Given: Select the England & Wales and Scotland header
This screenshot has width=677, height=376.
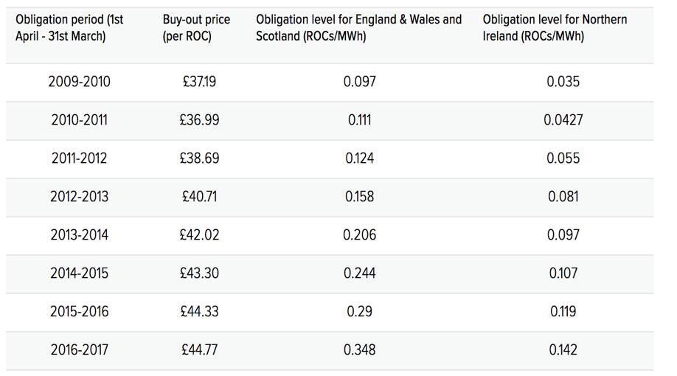Looking at the screenshot, I should 359,27.
